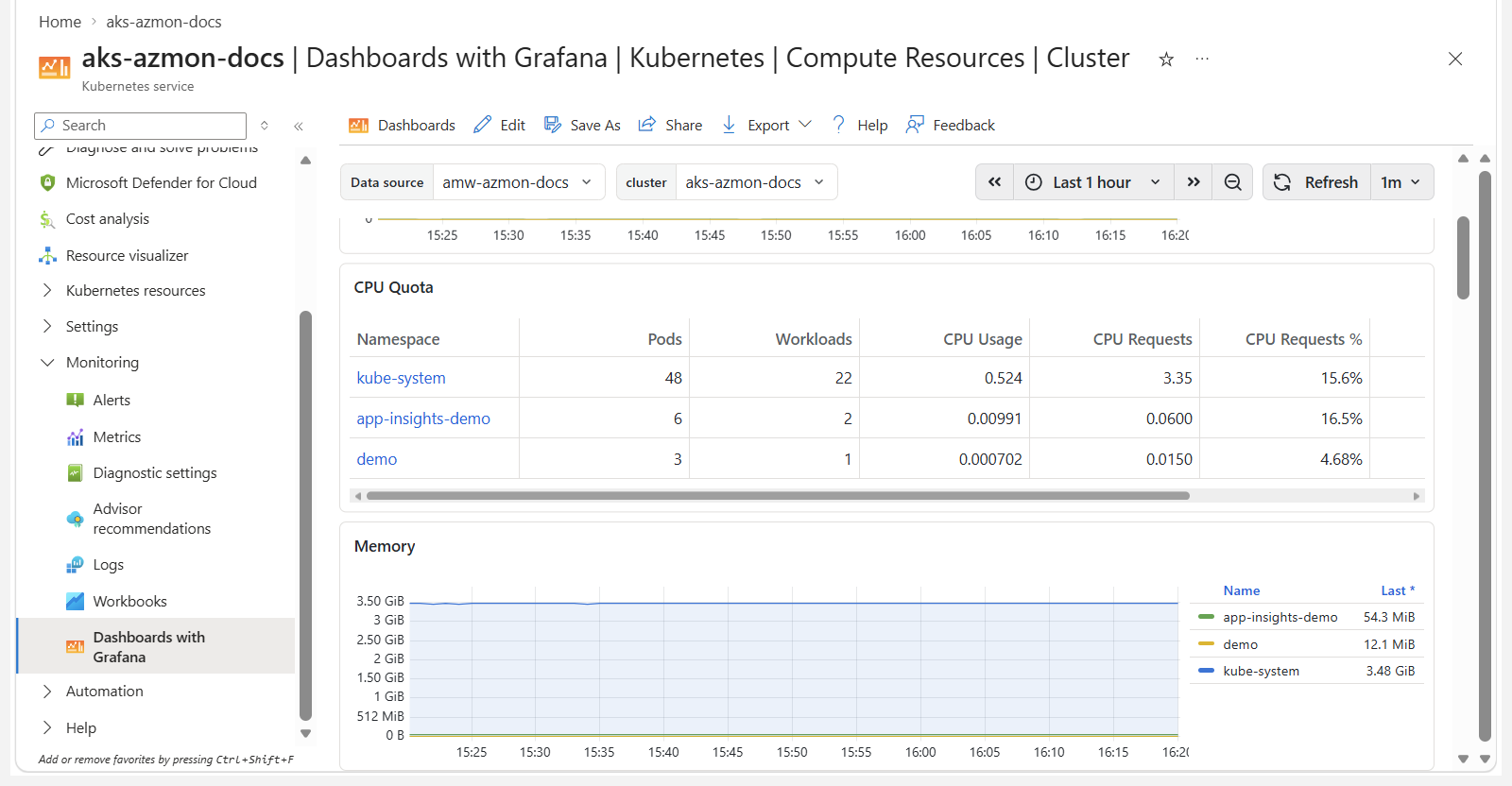Open the cluster aks-azmon-docs dropdown
Screen dimensions: 1512x786
(756, 182)
